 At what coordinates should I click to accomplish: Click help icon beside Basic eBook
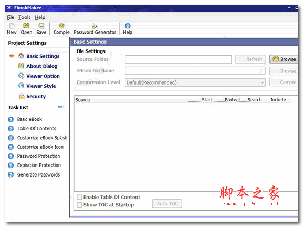11,119
